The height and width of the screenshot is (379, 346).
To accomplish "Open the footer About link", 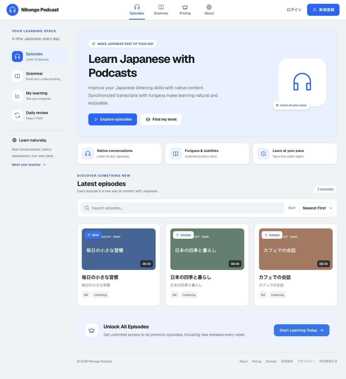I will 244,361.
